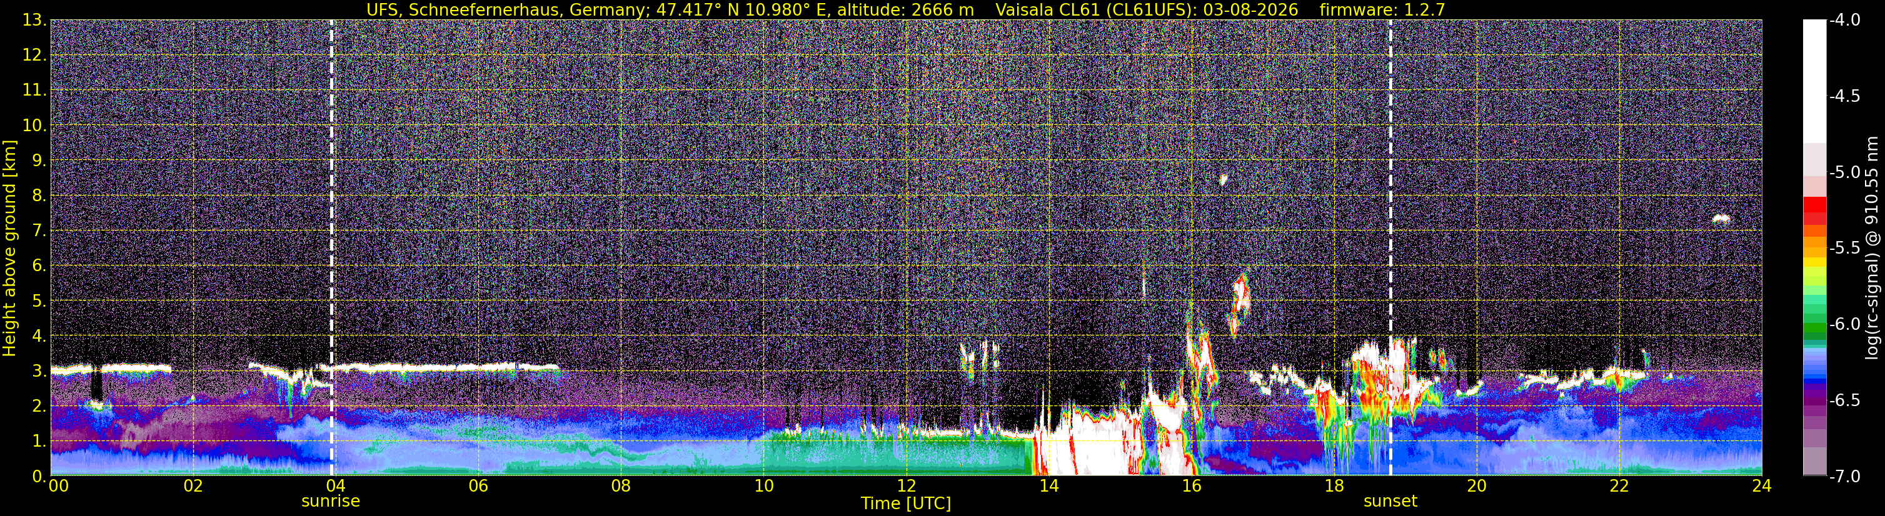Click the 24 hour tick label

pos(1762,486)
